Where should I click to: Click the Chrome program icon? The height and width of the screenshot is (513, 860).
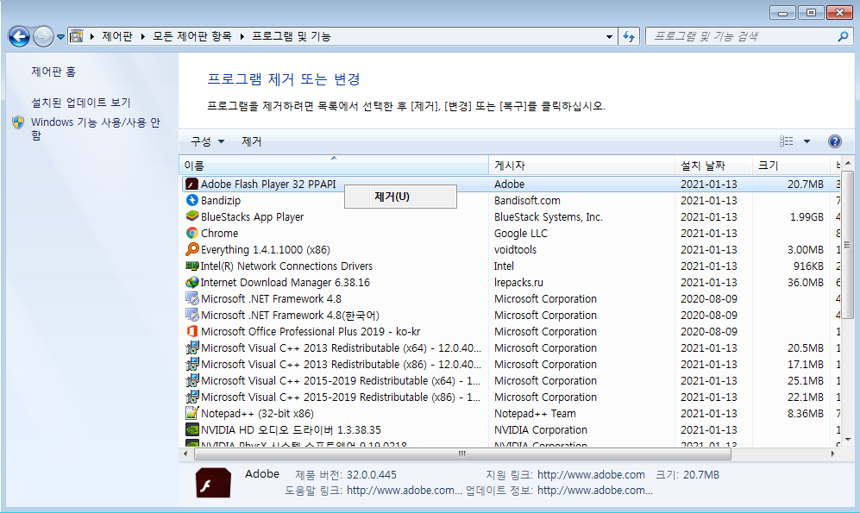[192, 233]
